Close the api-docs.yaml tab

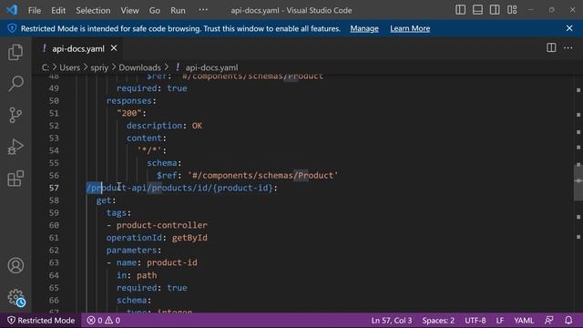point(114,48)
